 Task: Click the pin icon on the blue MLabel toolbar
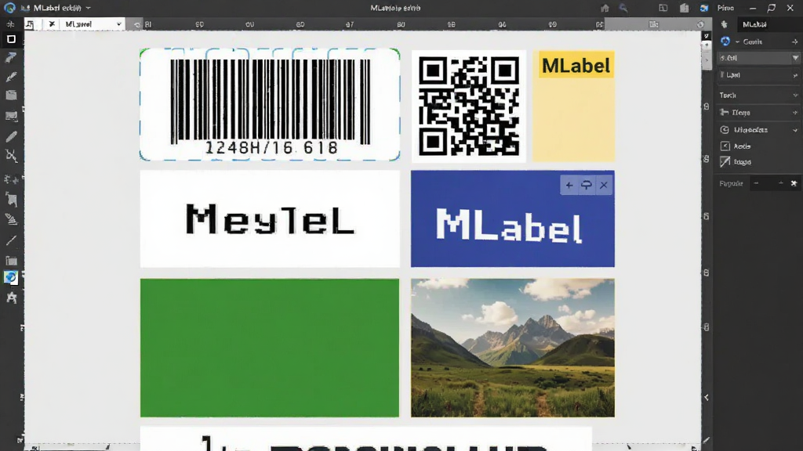587,185
